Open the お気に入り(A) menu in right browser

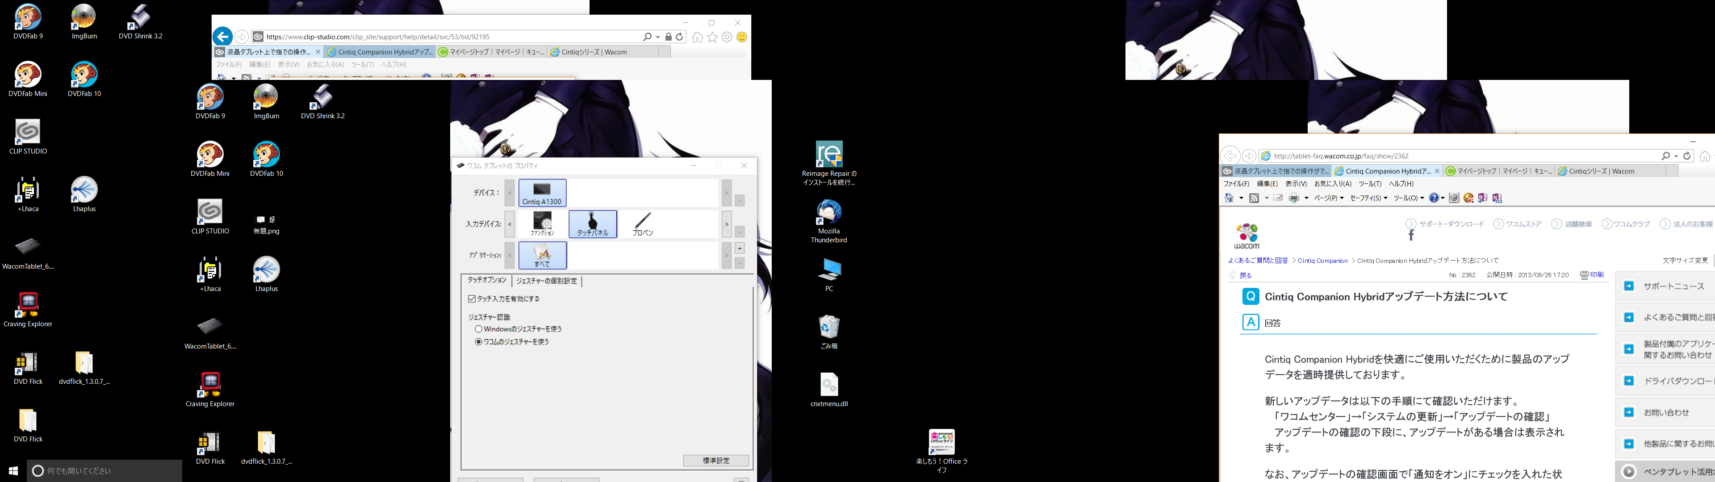click(1332, 184)
